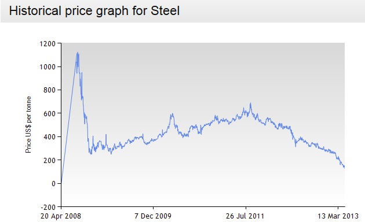Select the 13 Mar 2013 date label
Image resolution: width=365 pixels, height=222 pixels.
[x=338, y=216]
